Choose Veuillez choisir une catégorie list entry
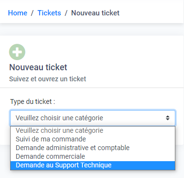184x178 pixels. (92, 130)
